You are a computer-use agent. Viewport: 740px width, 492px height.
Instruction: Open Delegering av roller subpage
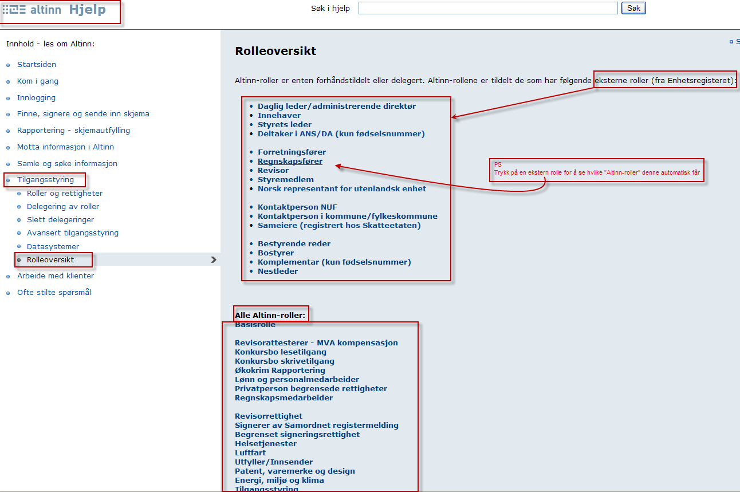tap(63, 207)
